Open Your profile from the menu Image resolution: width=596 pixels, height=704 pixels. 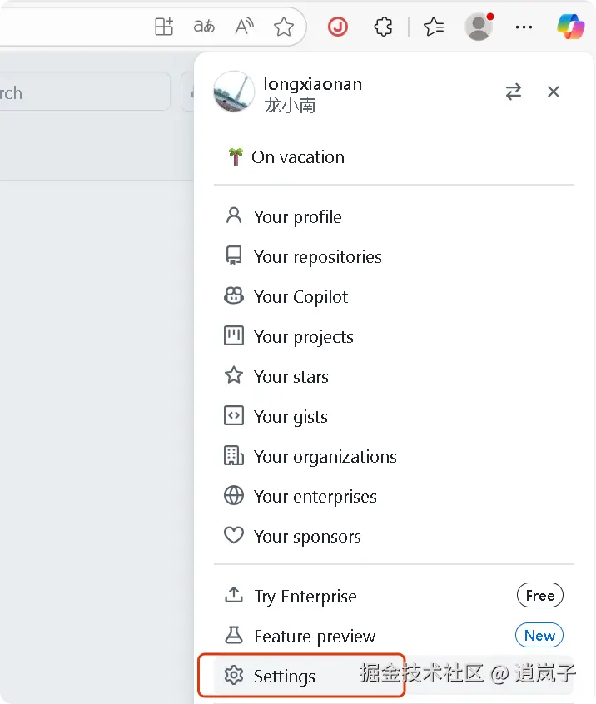pyautogui.click(x=297, y=217)
